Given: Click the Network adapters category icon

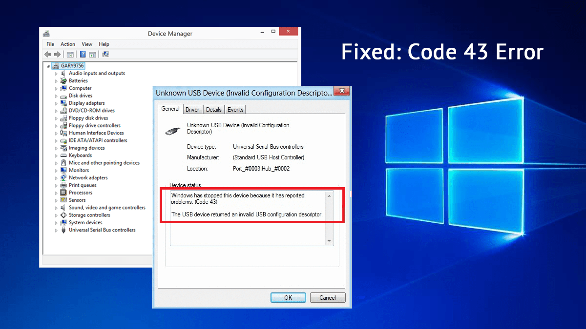Looking at the screenshot, I should coord(63,178).
